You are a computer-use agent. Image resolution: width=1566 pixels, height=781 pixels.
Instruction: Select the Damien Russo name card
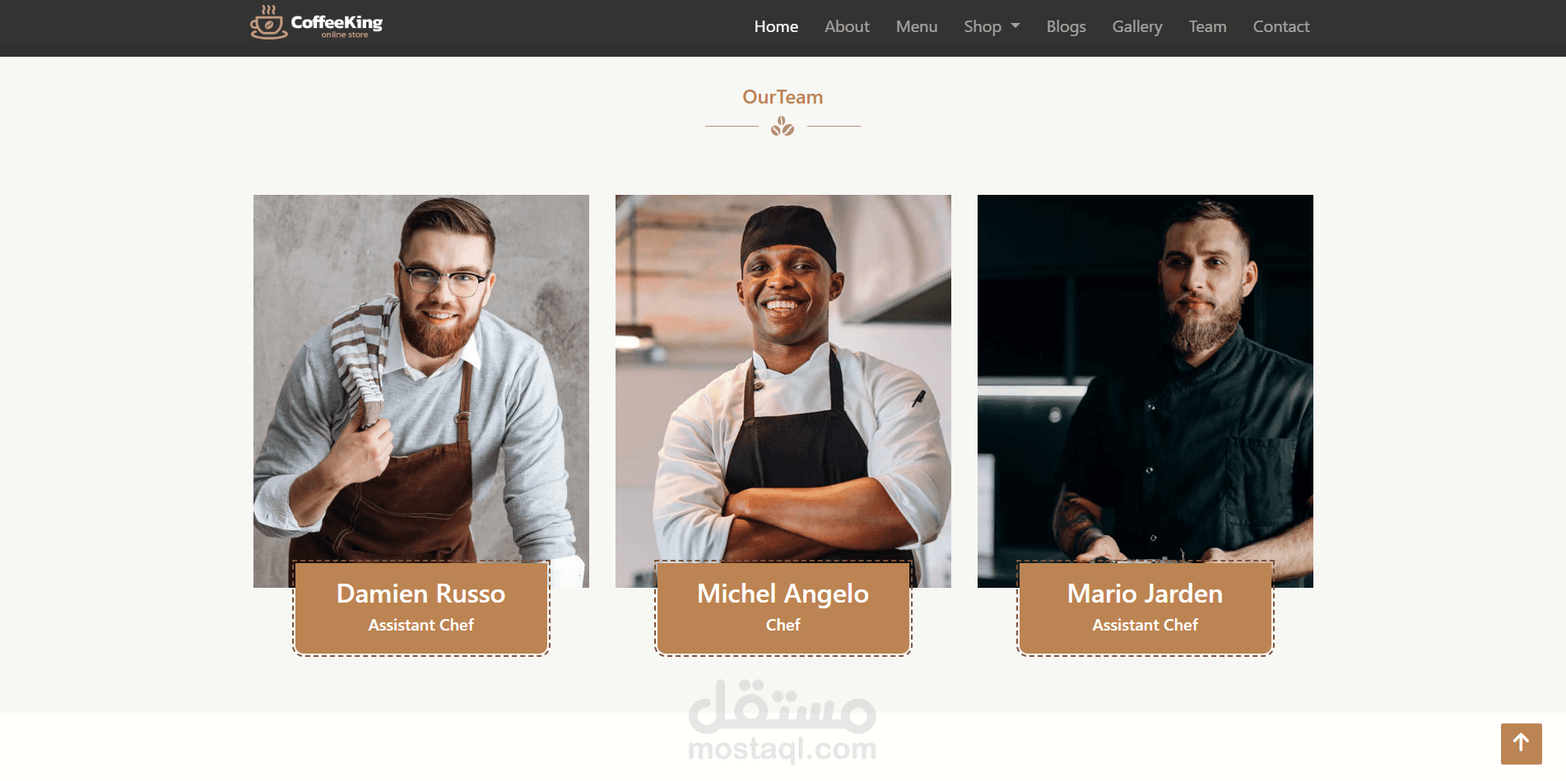coord(421,608)
